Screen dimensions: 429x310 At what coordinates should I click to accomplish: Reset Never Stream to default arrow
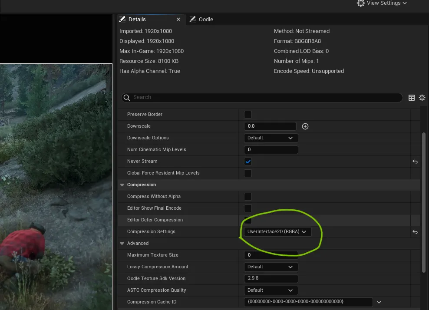point(415,162)
